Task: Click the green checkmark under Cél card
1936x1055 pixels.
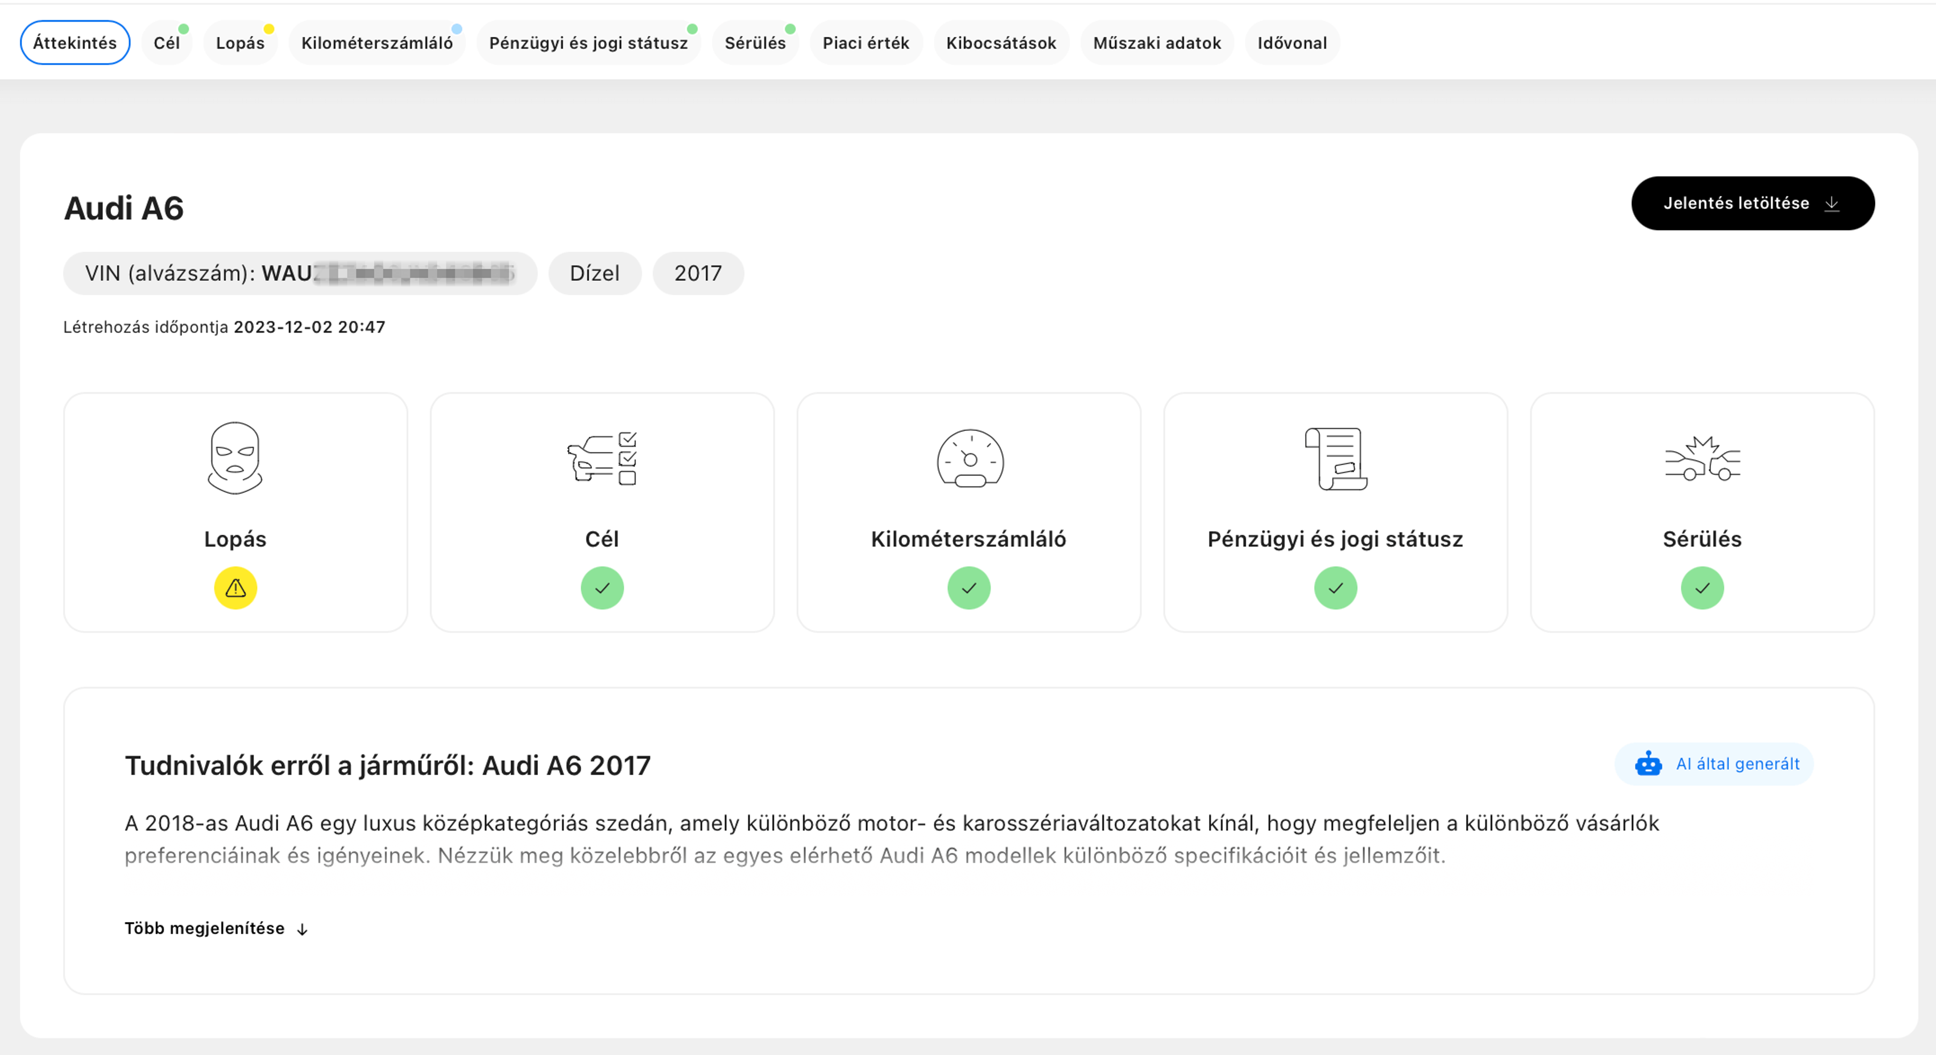Action: (x=602, y=588)
